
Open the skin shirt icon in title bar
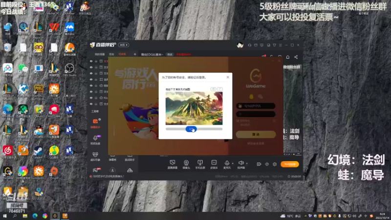(x=274, y=45)
